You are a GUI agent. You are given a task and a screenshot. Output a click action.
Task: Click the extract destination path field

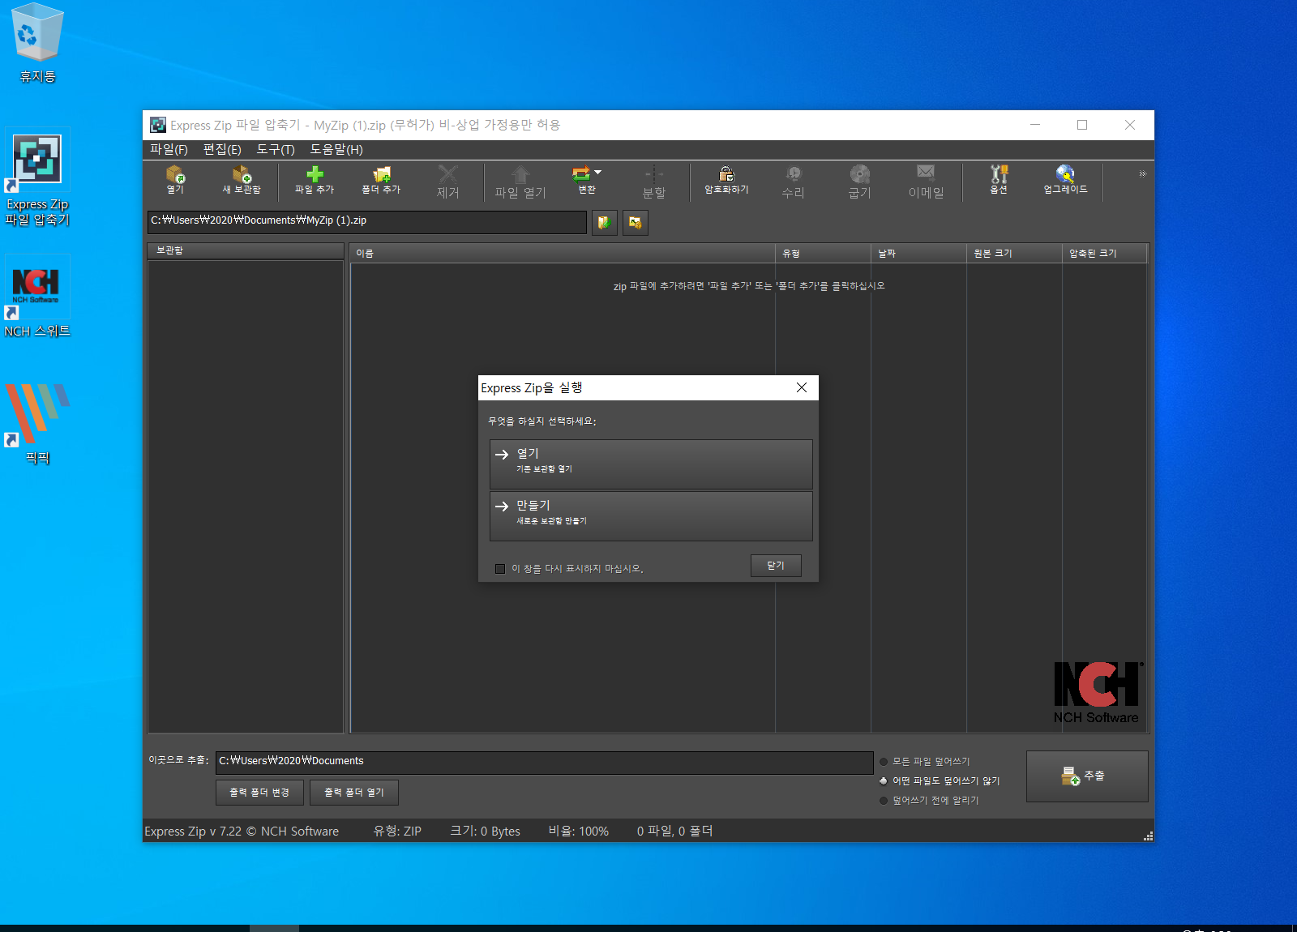coord(544,762)
